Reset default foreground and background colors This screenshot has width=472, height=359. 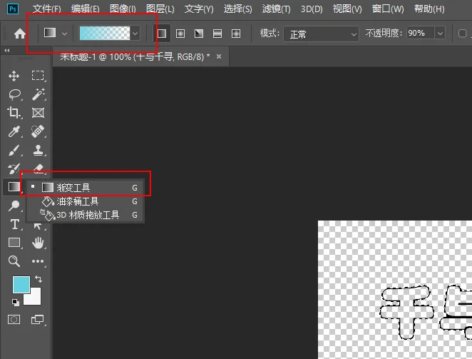(16, 302)
